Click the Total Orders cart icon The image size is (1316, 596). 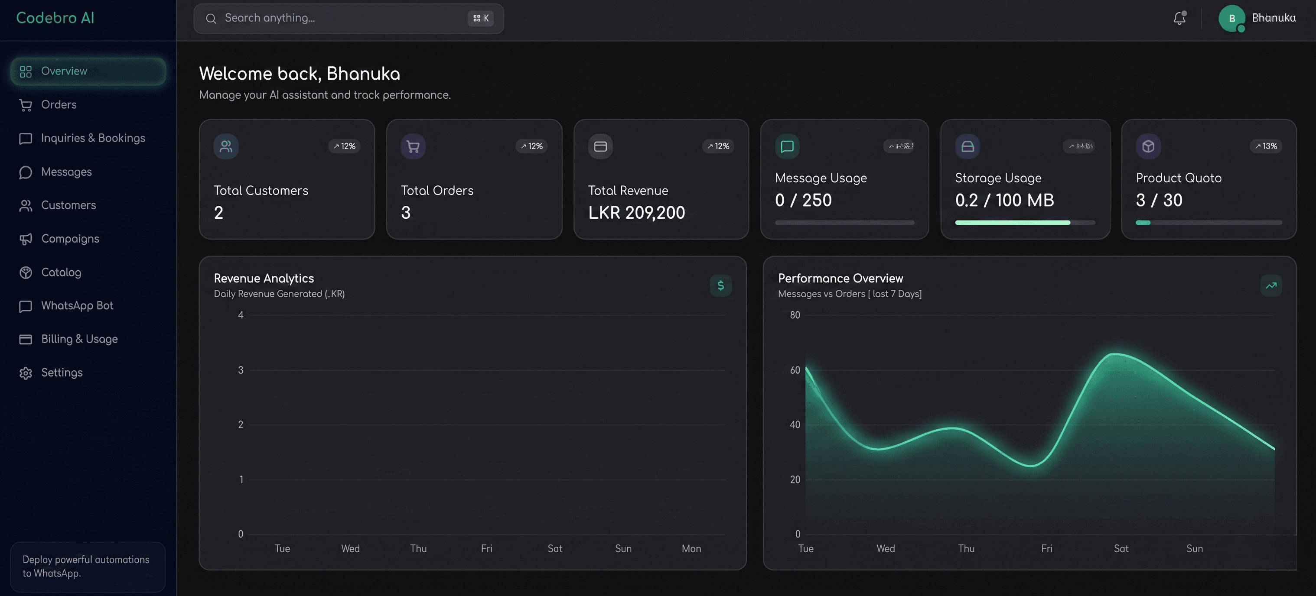click(413, 146)
